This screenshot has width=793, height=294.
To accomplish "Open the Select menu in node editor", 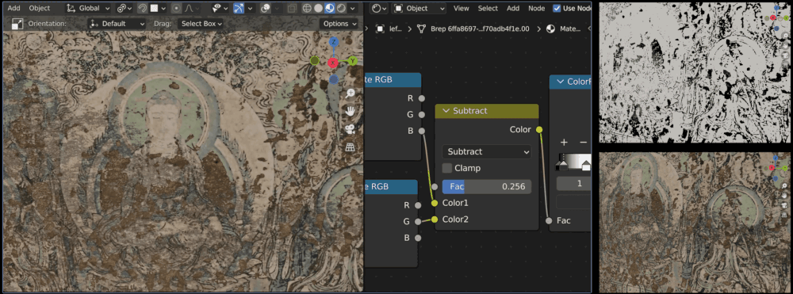I will coord(488,8).
